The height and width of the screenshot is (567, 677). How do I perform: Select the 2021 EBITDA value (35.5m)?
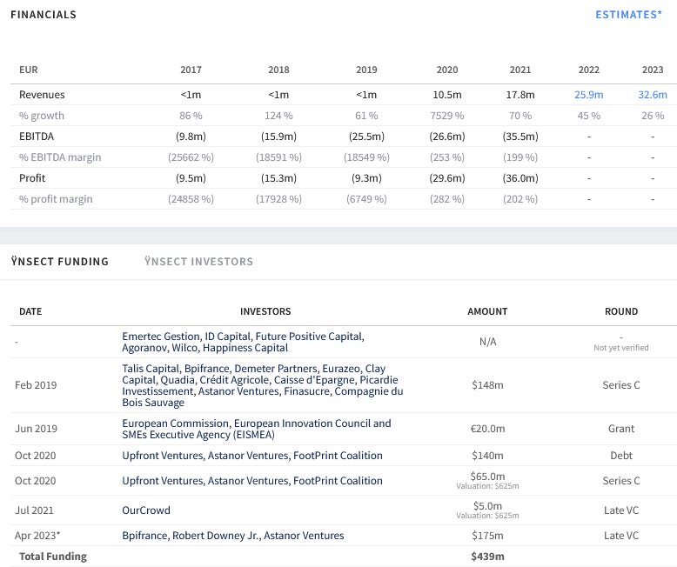point(519,137)
